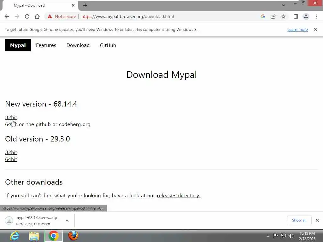The height and width of the screenshot is (242, 323).
Task: Toggle the side panel icon
Action: coord(296,16)
